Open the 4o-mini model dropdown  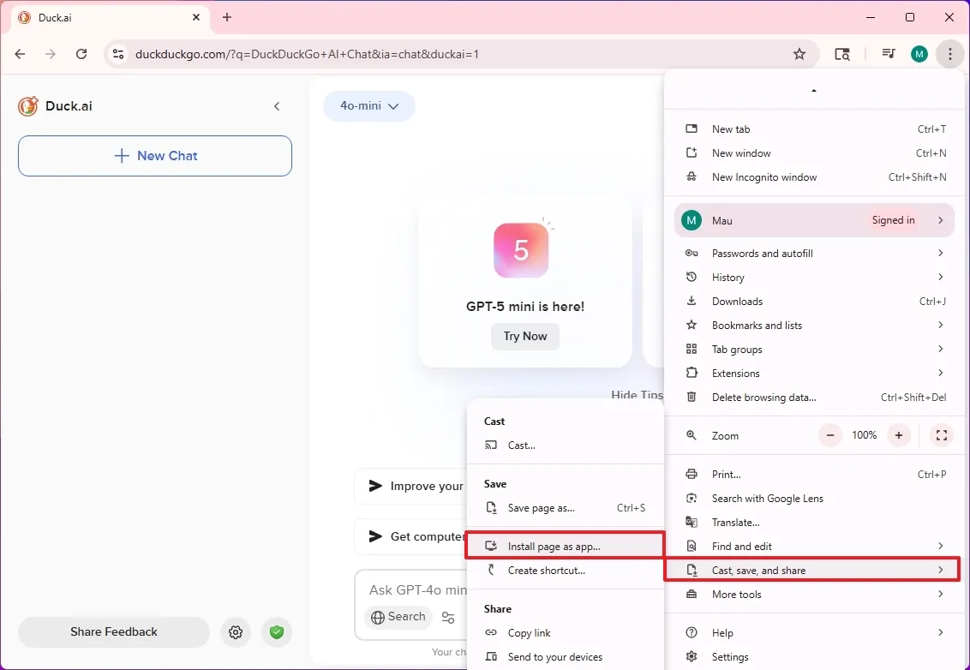[x=369, y=106]
